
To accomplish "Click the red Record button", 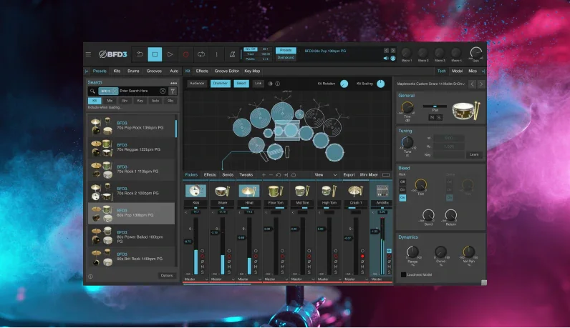I will coord(185,54).
